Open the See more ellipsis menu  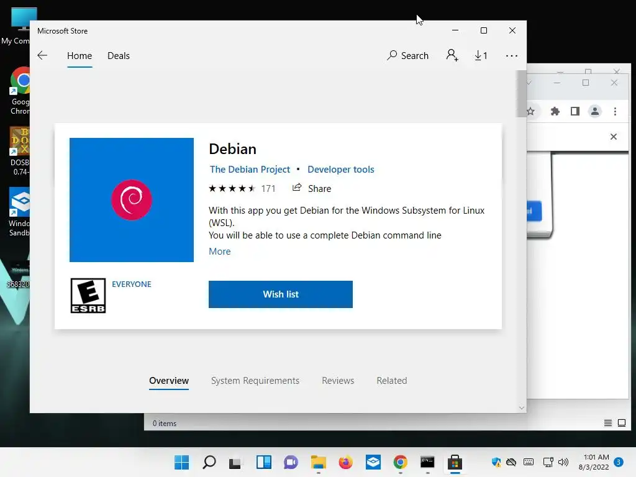click(512, 55)
